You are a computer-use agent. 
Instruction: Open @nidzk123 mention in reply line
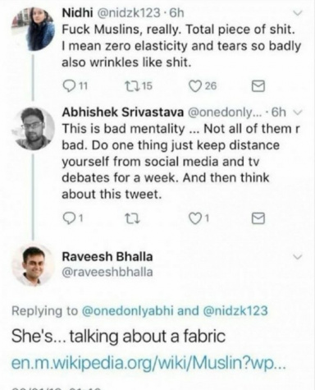pyautogui.click(x=235, y=311)
